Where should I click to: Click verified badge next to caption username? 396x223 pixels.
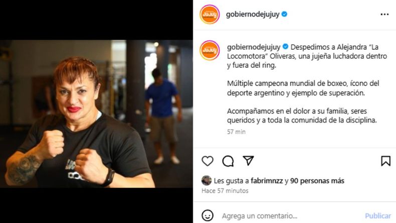(285, 47)
